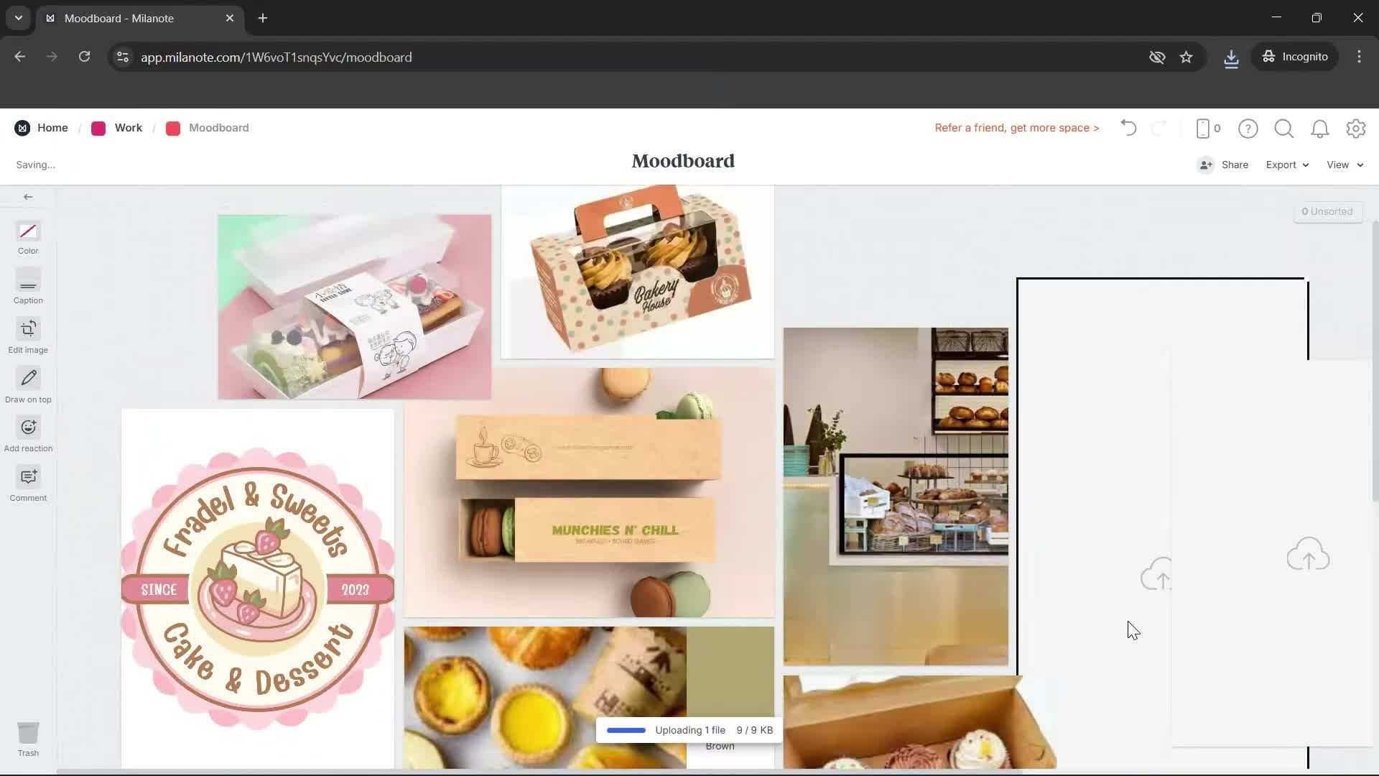The image size is (1379, 776).
Task: Open the Comment tool
Action: [28, 478]
